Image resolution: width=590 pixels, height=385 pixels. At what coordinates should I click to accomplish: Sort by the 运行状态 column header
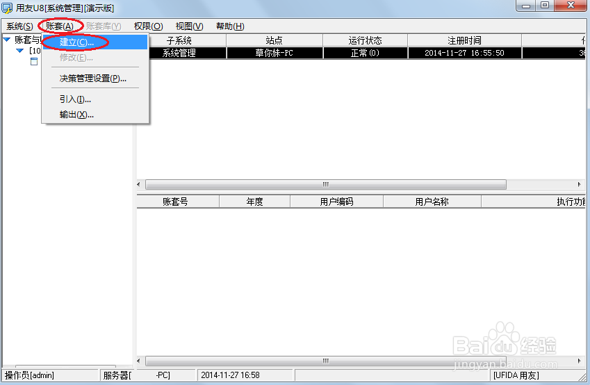[x=365, y=40]
